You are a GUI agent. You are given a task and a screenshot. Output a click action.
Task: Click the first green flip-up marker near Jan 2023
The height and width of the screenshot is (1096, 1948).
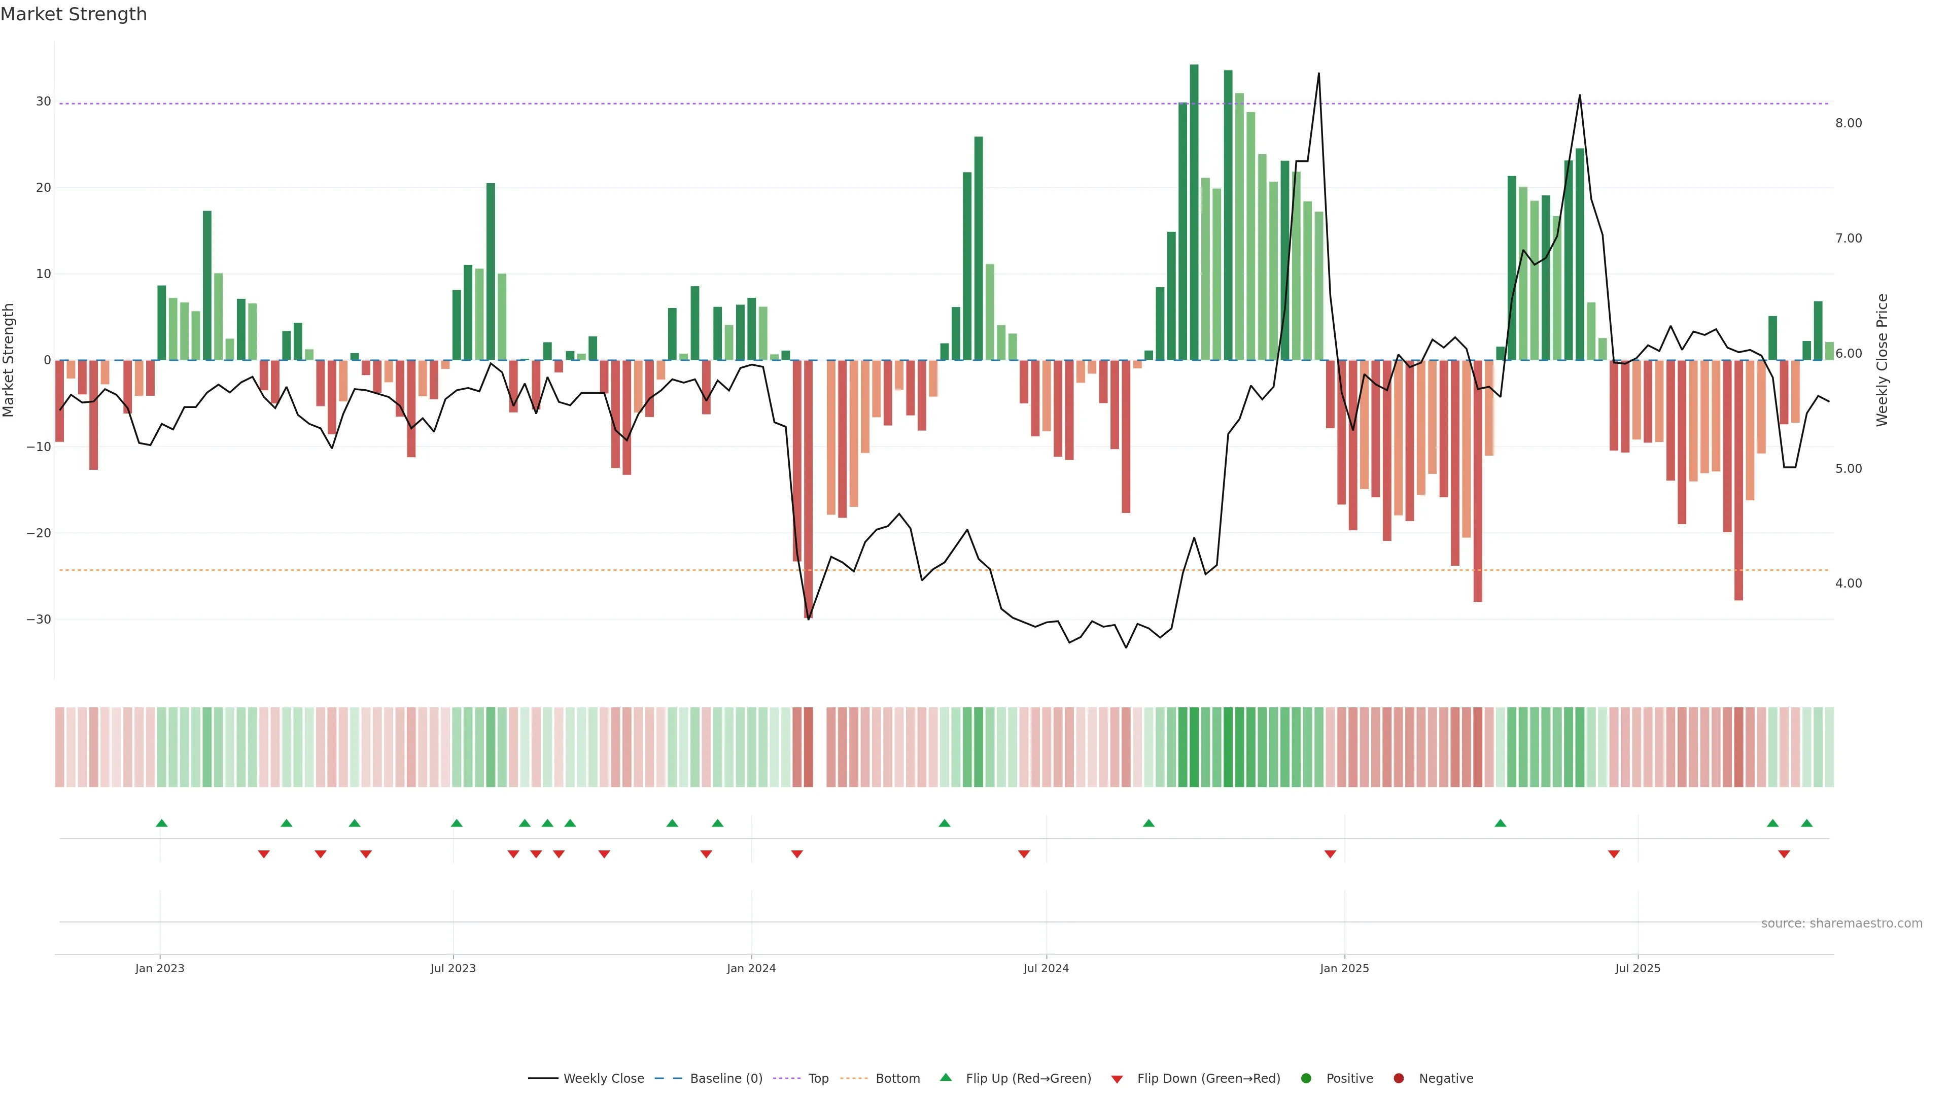[161, 823]
